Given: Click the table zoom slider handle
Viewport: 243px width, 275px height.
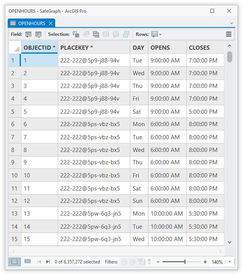Looking at the screenshot, I should click(x=185, y=262).
